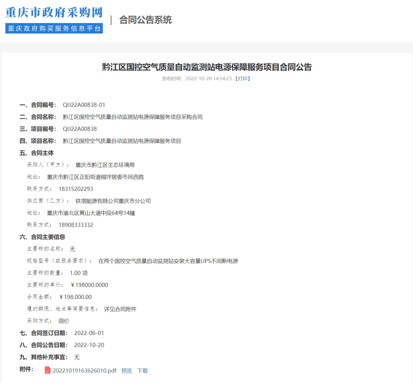Download the attachment via 下载 link
The height and width of the screenshot is (383, 413).
coord(142,371)
